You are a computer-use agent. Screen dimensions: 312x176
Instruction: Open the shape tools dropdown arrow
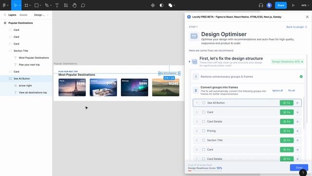pos(40,5)
